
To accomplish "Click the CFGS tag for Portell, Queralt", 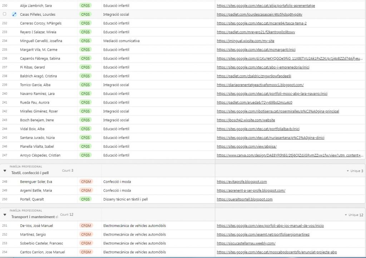I will pyautogui.click(x=85, y=199).
